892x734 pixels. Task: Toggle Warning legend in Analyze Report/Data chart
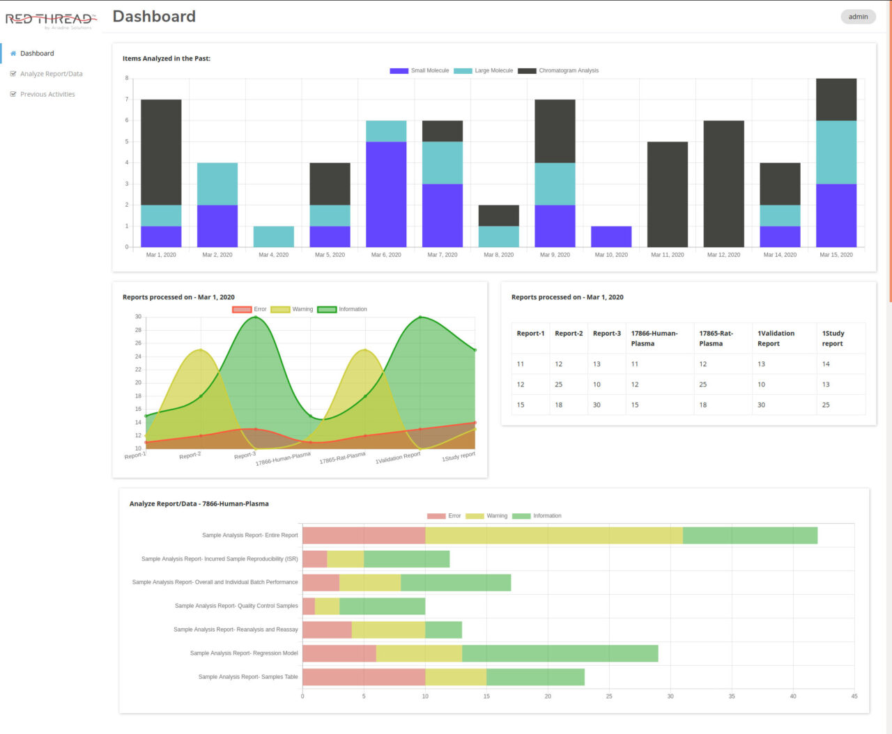coord(475,517)
